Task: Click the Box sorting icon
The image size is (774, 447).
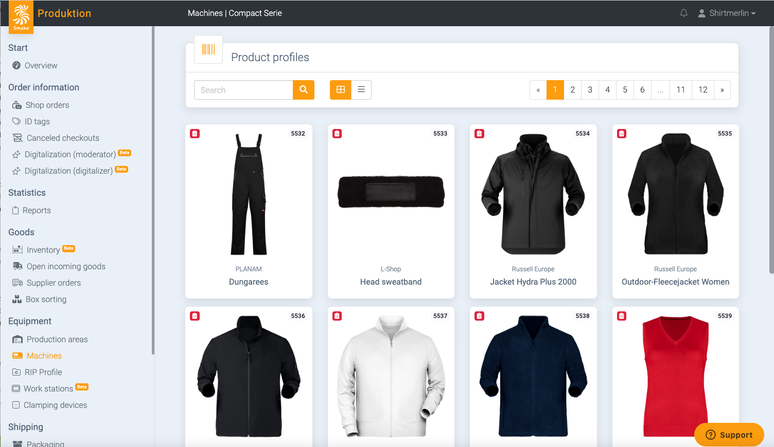Action: click(x=17, y=299)
